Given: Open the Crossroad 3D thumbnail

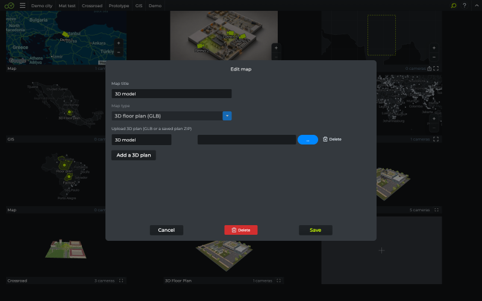Looking at the screenshot, I should point(66,249).
